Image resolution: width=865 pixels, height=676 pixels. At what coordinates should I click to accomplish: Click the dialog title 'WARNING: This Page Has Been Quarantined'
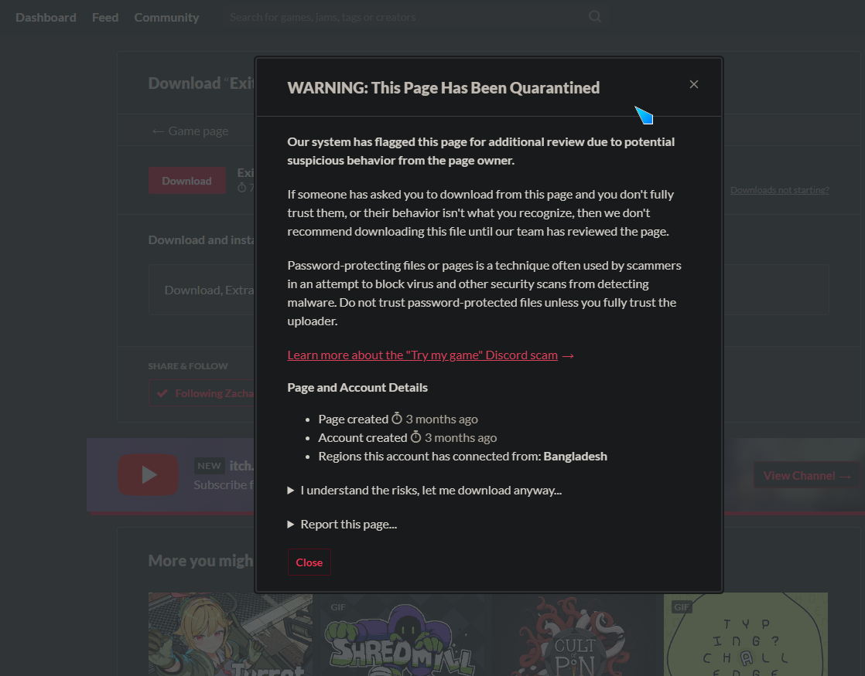pyautogui.click(x=443, y=88)
